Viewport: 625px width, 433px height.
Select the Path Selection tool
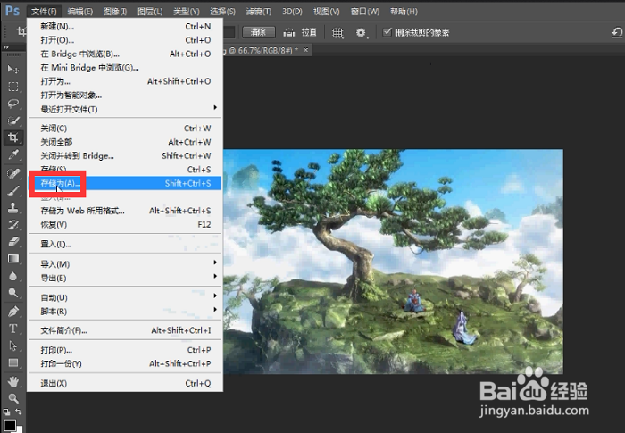pyautogui.click(x=13, y=346)
